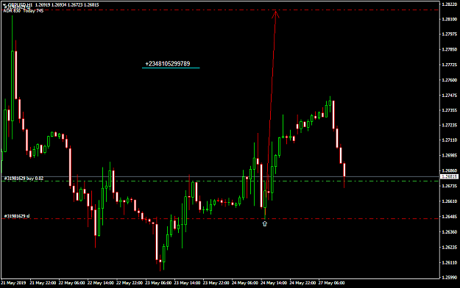Click price level 1.28100 on the axis
The image size is (460, 288).
pos(449,19)
